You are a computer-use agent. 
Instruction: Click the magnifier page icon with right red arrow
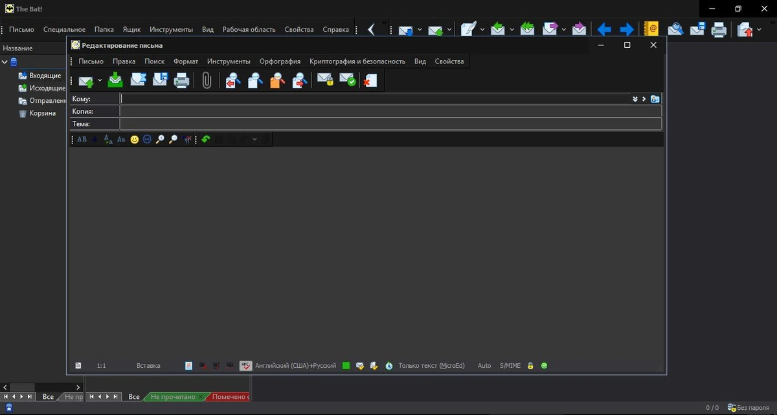(x=299, y=81)
